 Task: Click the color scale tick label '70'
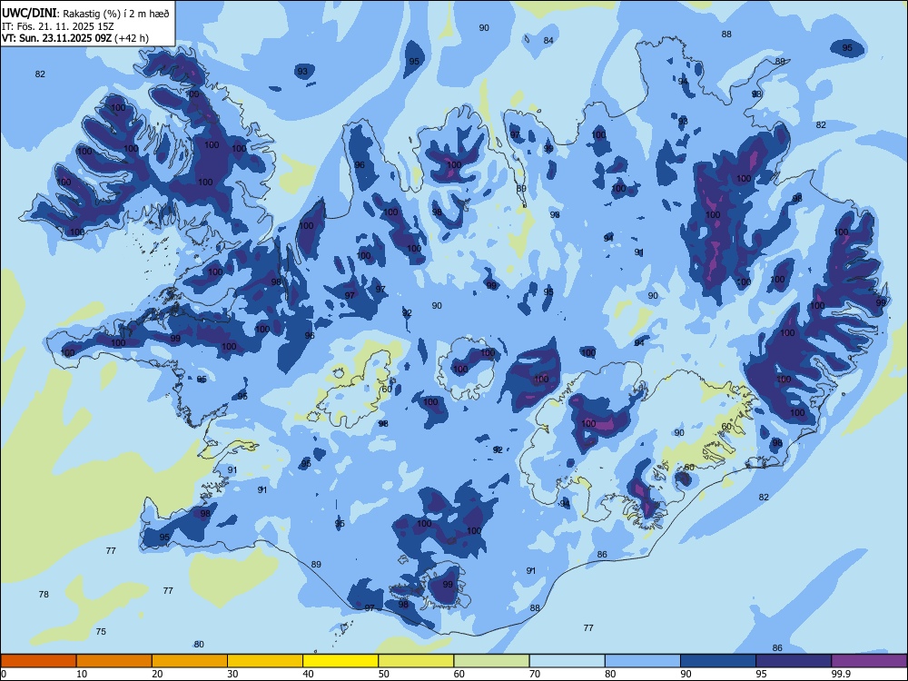(535, 674)
